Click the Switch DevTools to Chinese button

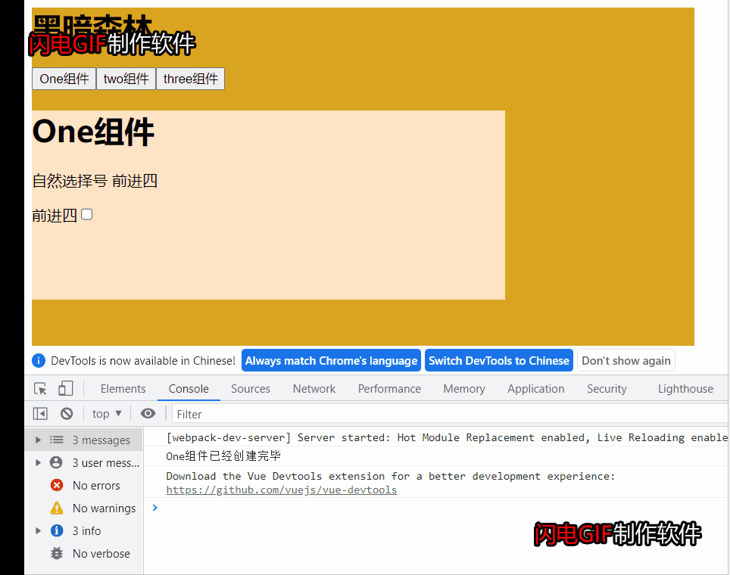pos(498,360)
